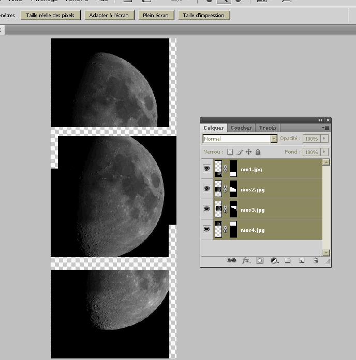Viewport: 356px width, 360px height.
Task: Hide the mos4.jpg layer
Action: (x=206, y=229)
